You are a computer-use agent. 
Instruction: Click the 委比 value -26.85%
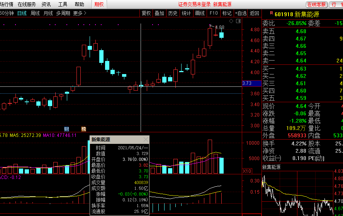click(x=296, y=24)
